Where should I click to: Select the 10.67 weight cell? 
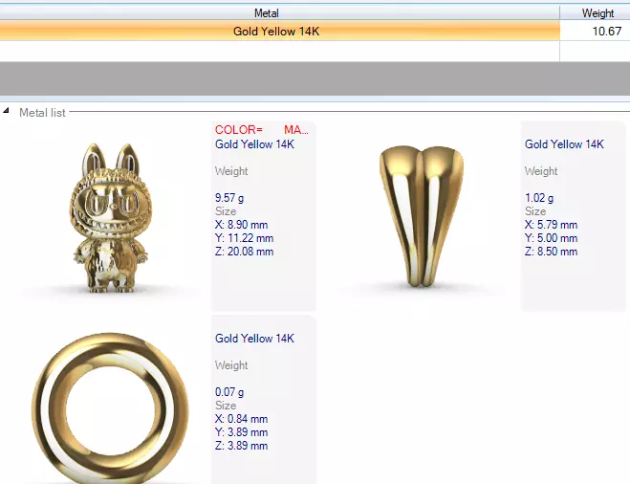point(595,31)
